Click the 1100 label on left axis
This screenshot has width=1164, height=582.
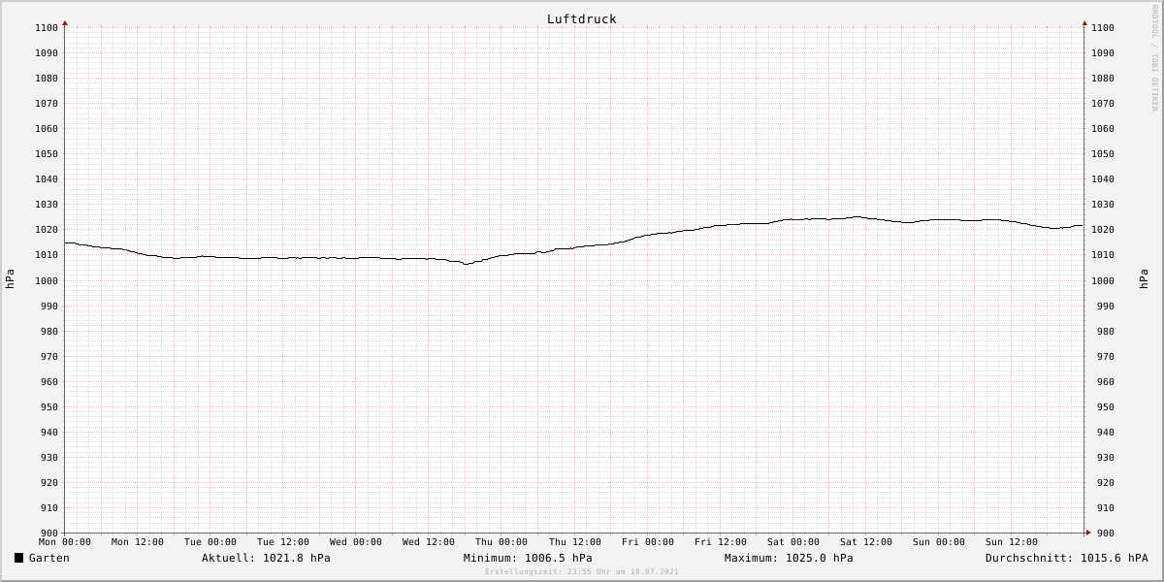(x=47, y=28)
